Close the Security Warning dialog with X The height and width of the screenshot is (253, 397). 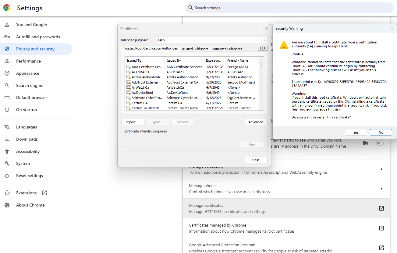392,29
